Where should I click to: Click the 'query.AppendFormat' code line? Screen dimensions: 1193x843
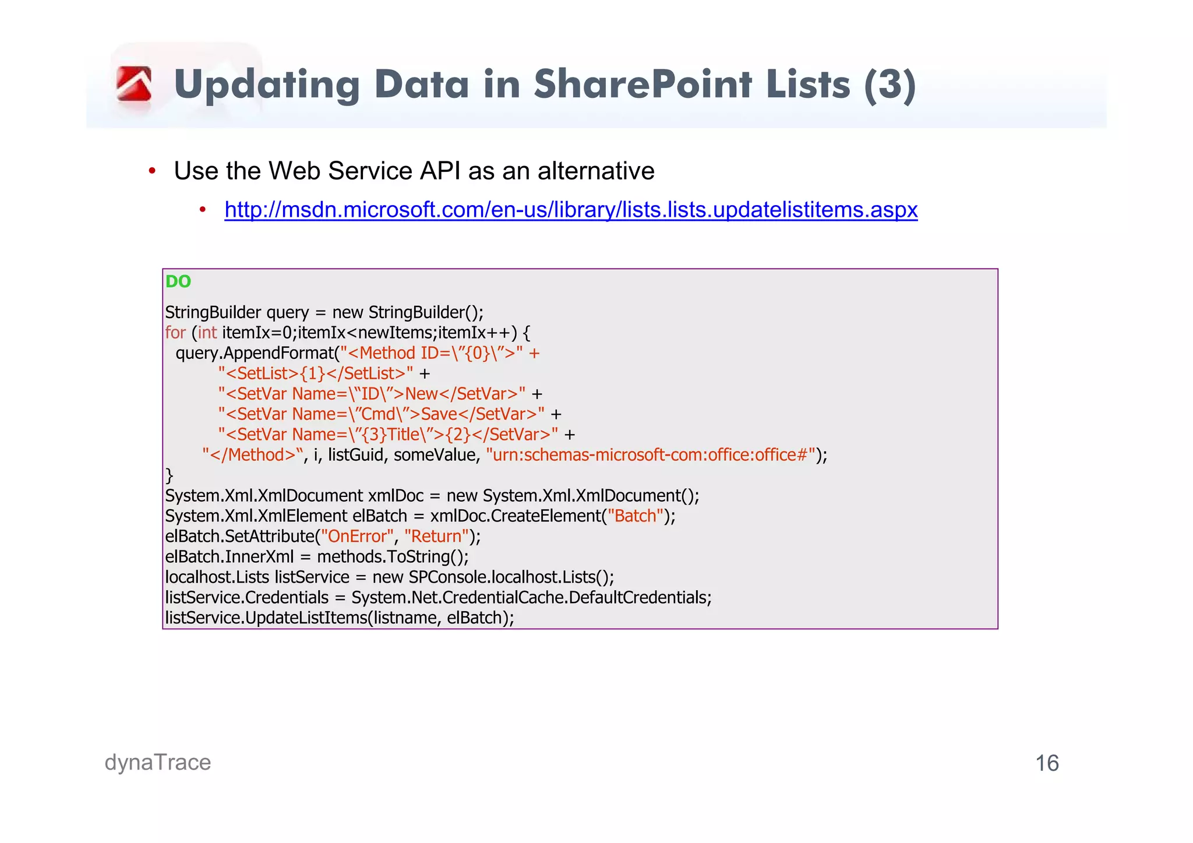pos(358,353)
